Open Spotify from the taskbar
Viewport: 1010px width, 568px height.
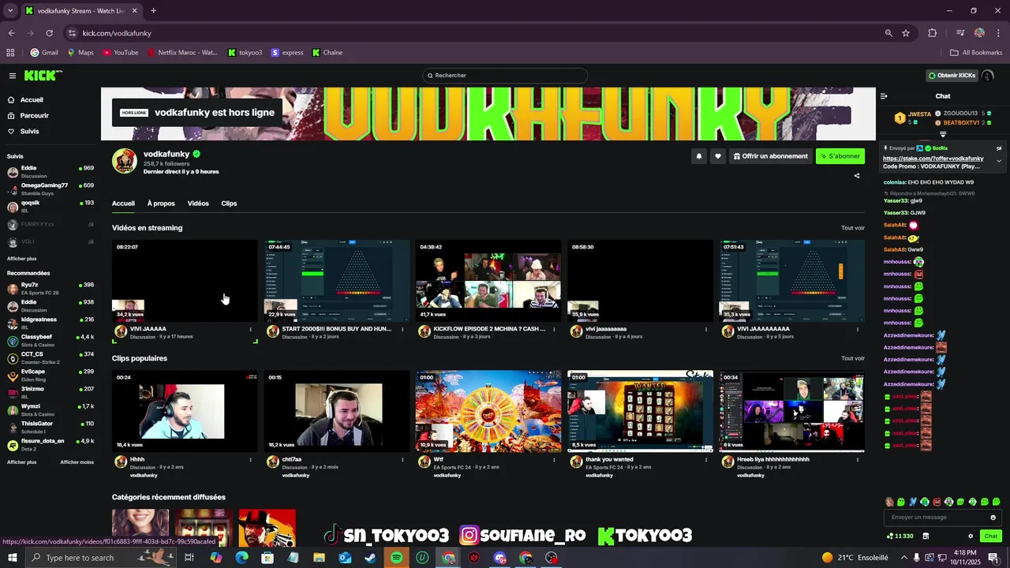point(397,558)
